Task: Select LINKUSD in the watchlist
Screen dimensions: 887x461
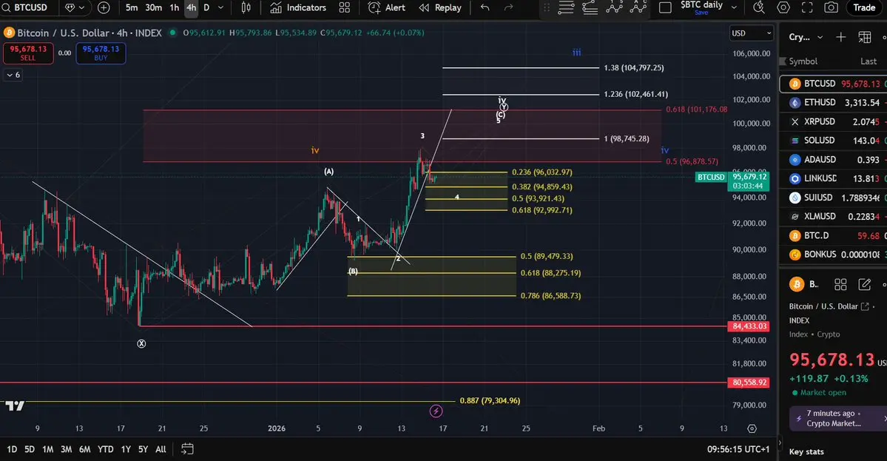Action: 833,179
